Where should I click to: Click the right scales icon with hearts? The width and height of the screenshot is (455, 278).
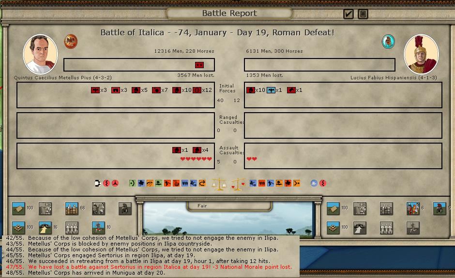tap(238, 184)
